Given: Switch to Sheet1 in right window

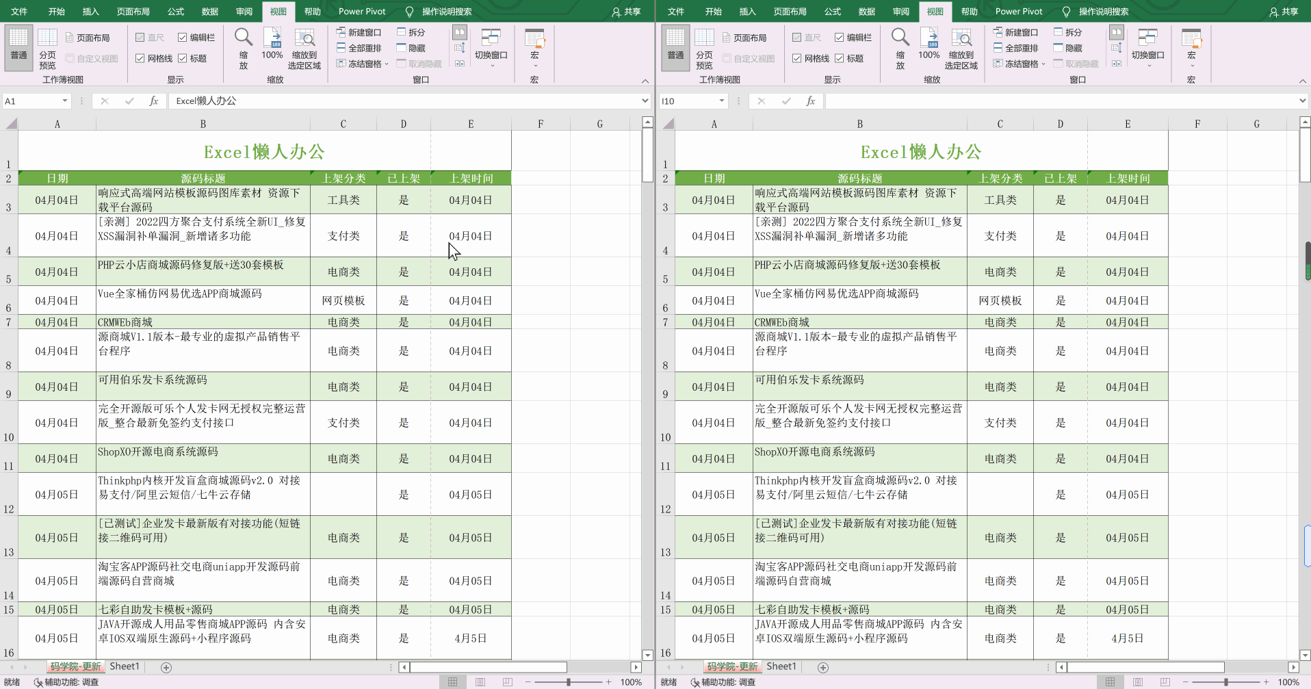Looking at the screenshot, I should click(781, 666).
